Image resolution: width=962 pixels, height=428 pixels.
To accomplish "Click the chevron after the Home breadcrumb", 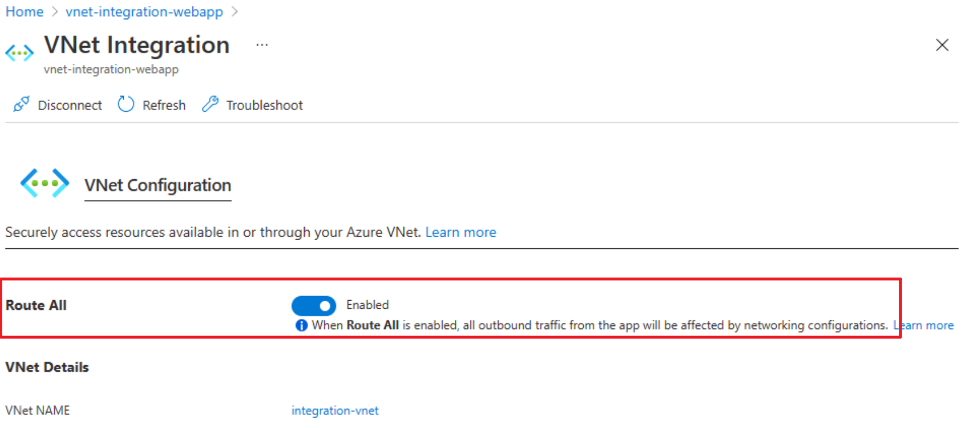I will [x=55, y=12].
